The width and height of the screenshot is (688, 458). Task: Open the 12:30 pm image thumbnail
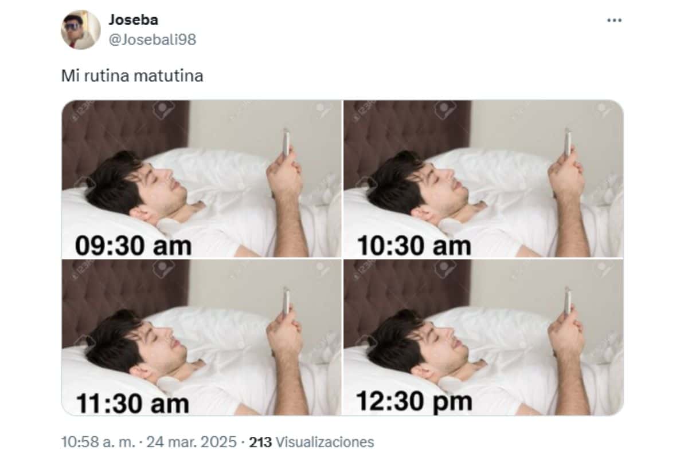tap(483, 337)
